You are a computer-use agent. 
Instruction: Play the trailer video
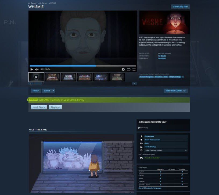pos(32,69)
